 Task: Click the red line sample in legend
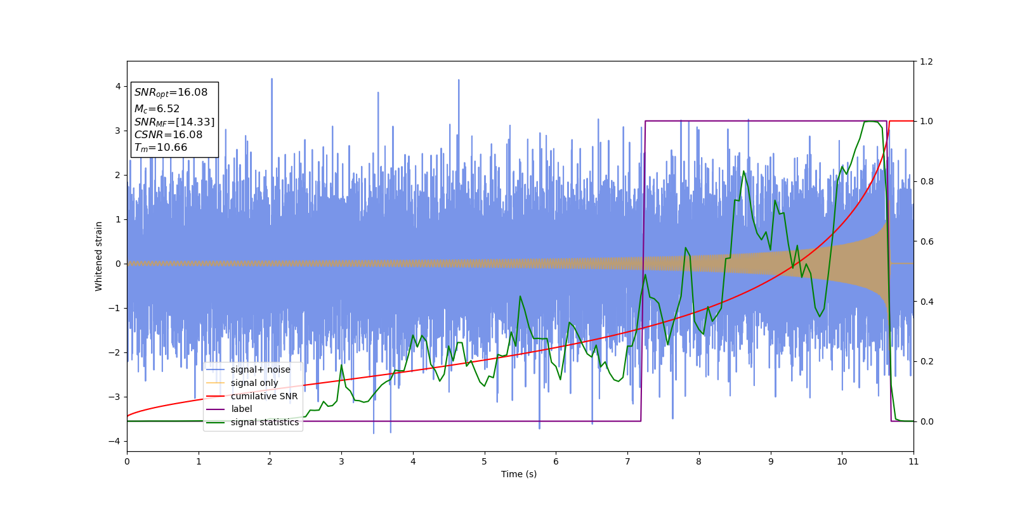pos(216,396)
